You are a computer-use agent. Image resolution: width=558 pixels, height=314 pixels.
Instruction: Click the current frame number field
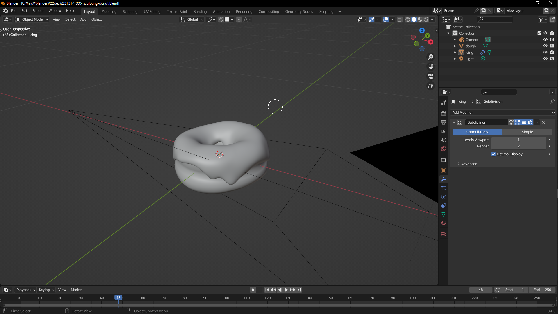pos(481,290)
